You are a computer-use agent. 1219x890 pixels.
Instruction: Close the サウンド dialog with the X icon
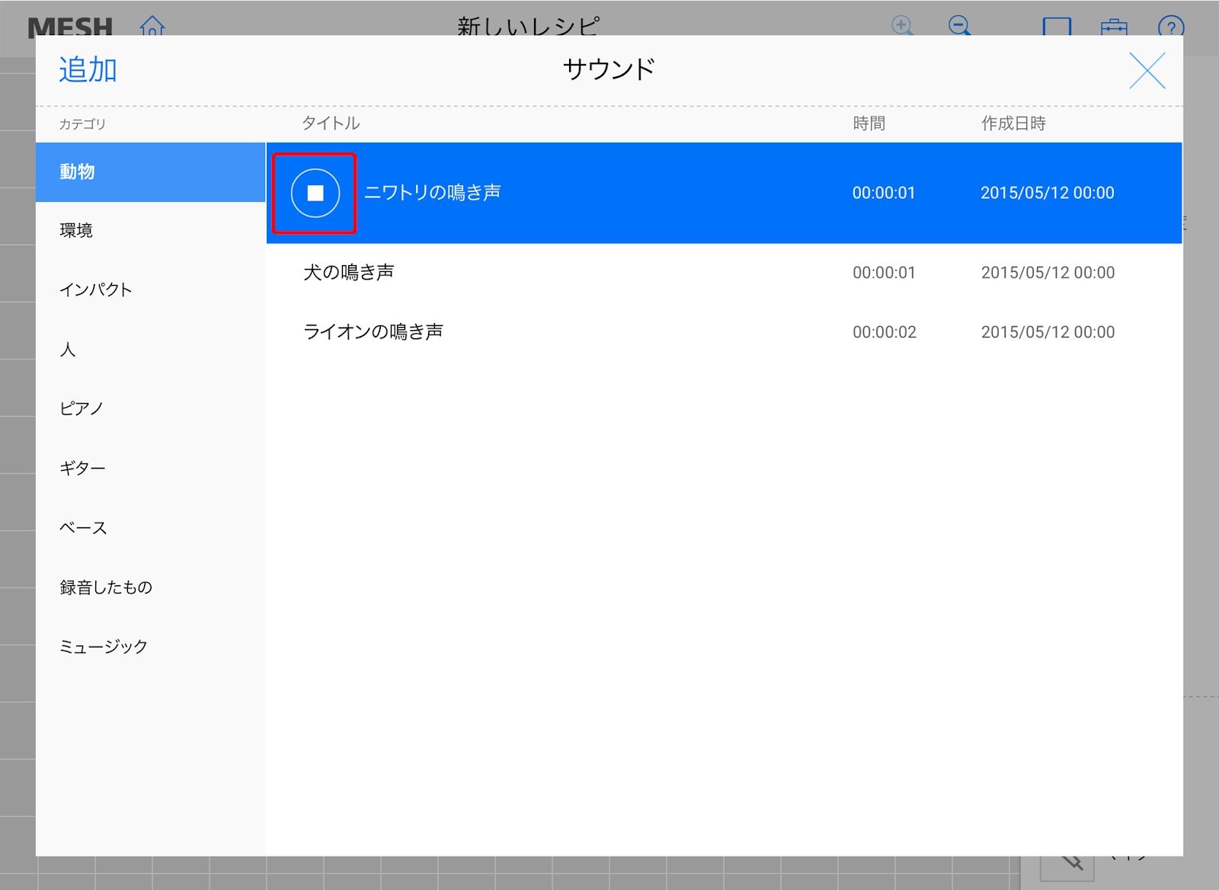1147,71
